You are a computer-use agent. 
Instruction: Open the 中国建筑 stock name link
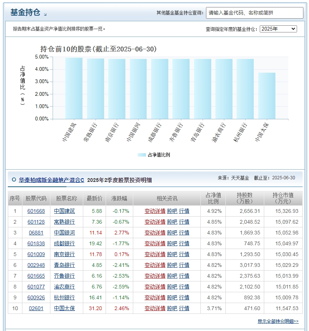pyautogui.click(x=65, y=211)
